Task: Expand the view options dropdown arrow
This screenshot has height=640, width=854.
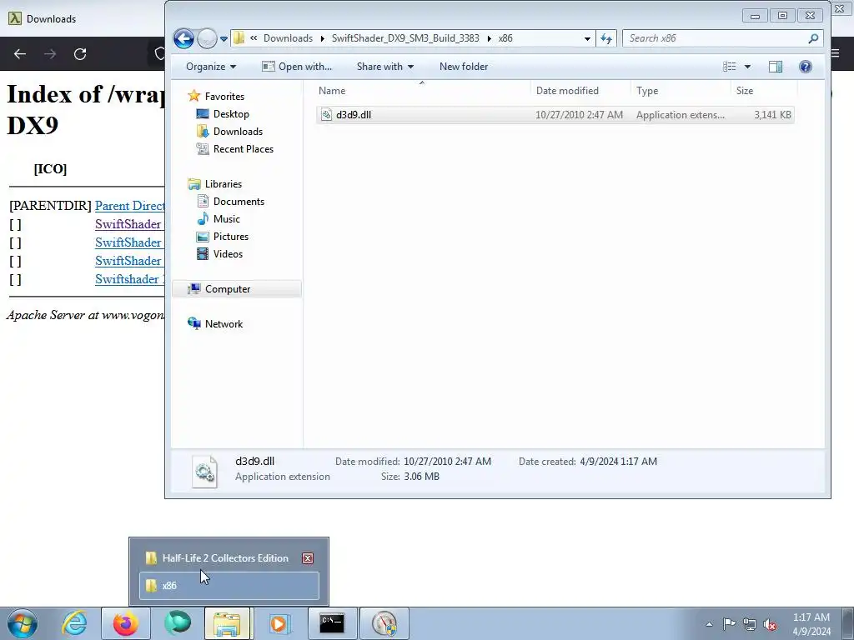Action: coord(747,67)
